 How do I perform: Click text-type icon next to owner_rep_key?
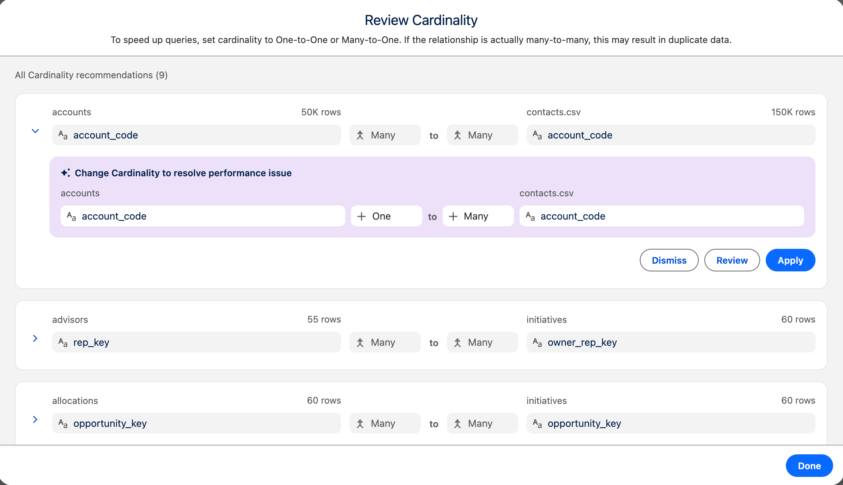(x=537, y=342)
